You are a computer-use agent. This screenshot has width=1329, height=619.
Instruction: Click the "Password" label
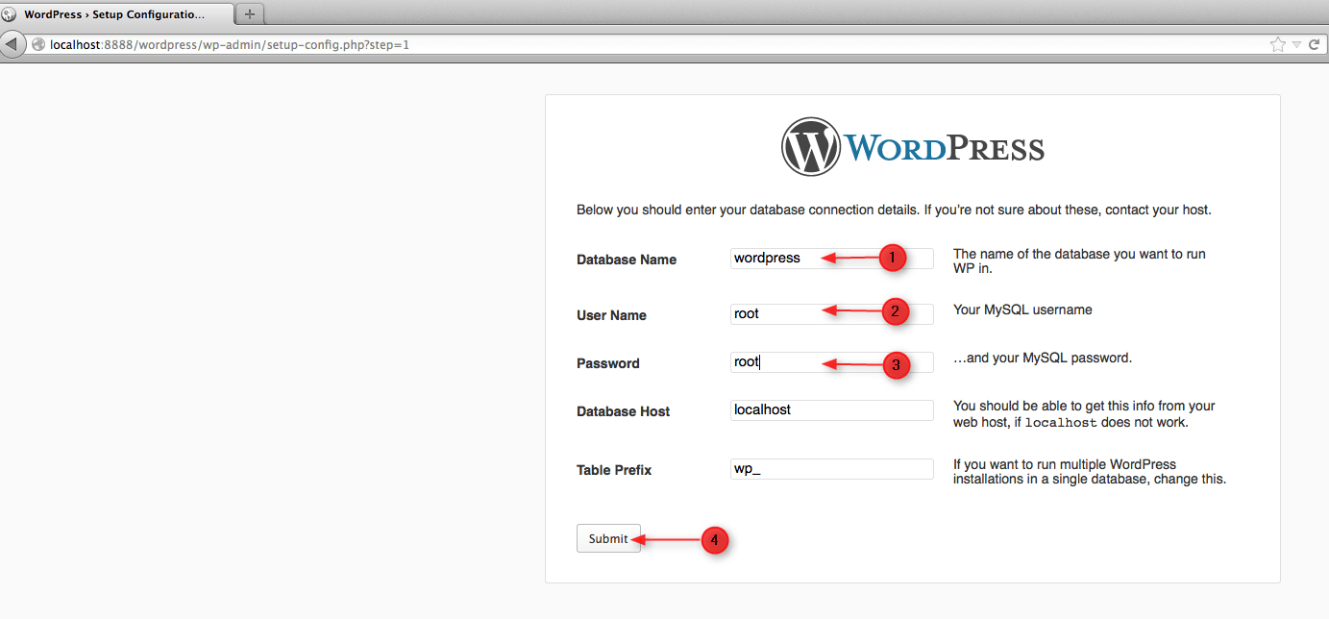tap(608, 363)
